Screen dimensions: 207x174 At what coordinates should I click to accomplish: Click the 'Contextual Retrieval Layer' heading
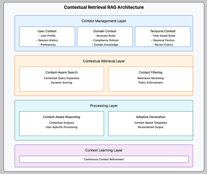point(104,61)
